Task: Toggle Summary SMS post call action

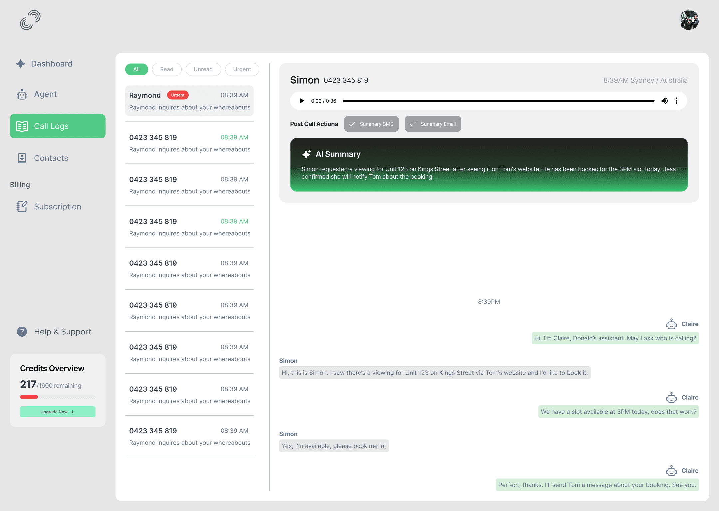Action: [371, 124]
